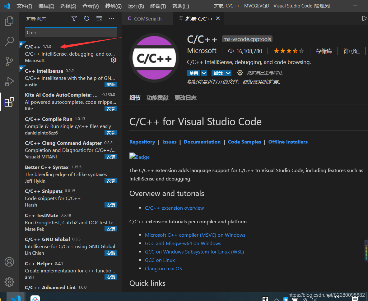The height and width of the screenshot is (301, 368).
Task: Click the network icon in the system tray
Action: 305,299
